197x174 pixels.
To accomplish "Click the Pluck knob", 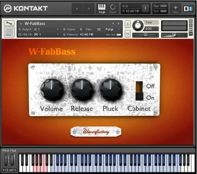I will click(x=111, y=90).
